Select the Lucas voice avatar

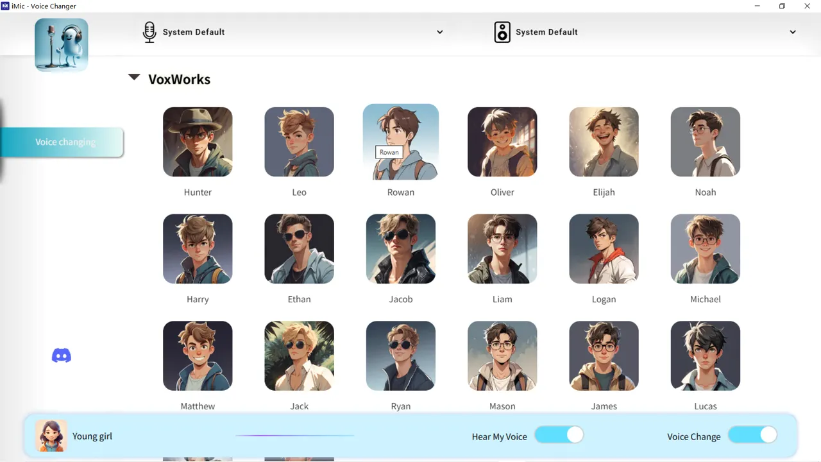(706, 356)
